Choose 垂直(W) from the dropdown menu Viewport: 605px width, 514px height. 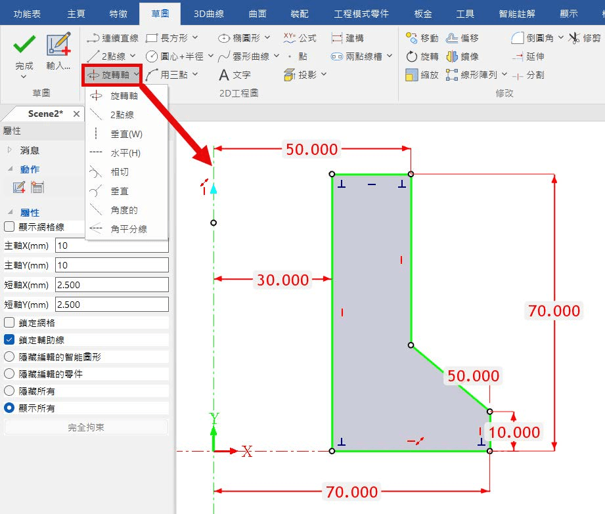(x=127, y=134)
